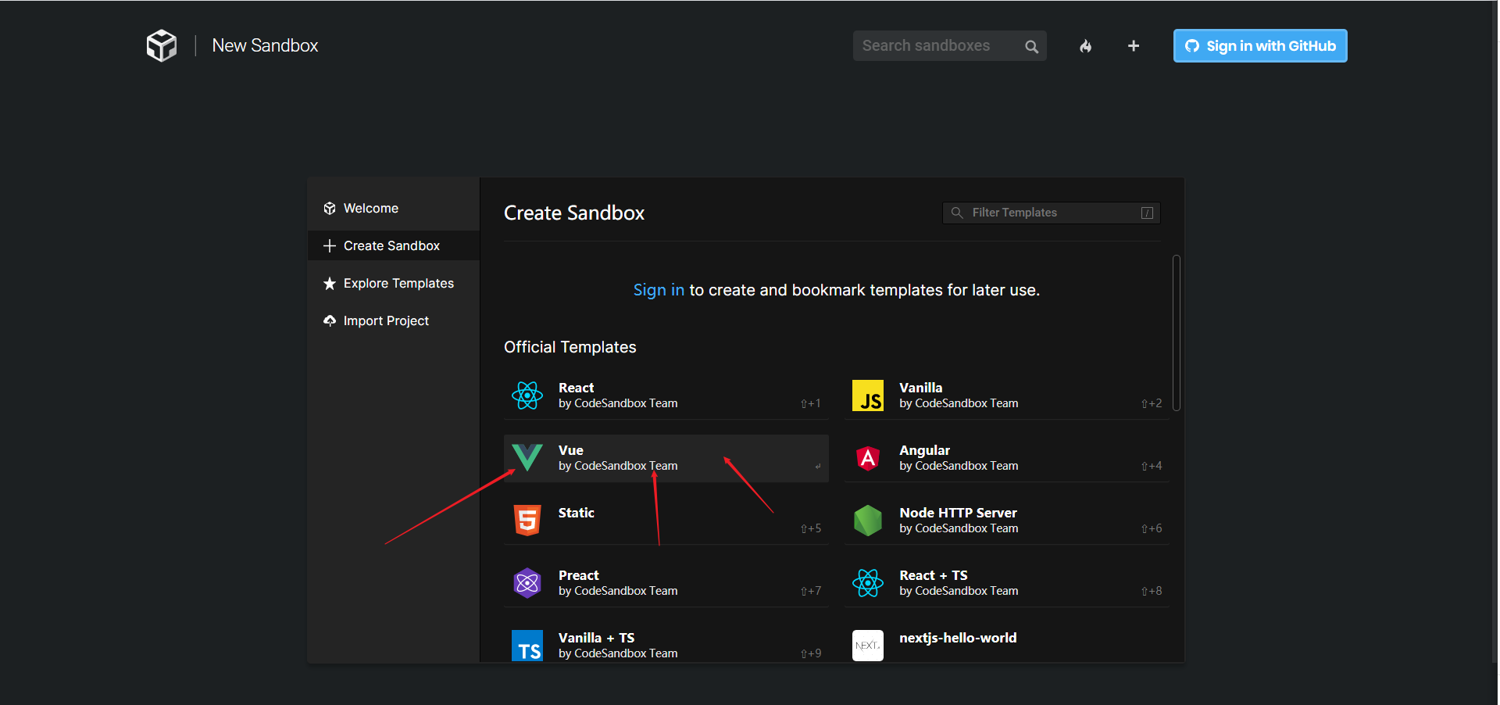Select the Vanilla template name
This screenshot has height=705, width=1500.
(x=921, y=388)
